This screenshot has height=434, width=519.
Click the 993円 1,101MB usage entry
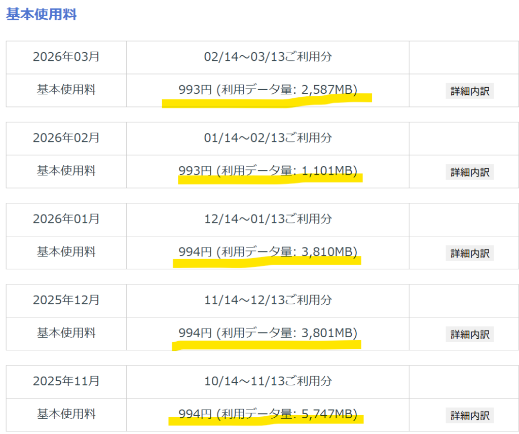[x=268, y=171]
